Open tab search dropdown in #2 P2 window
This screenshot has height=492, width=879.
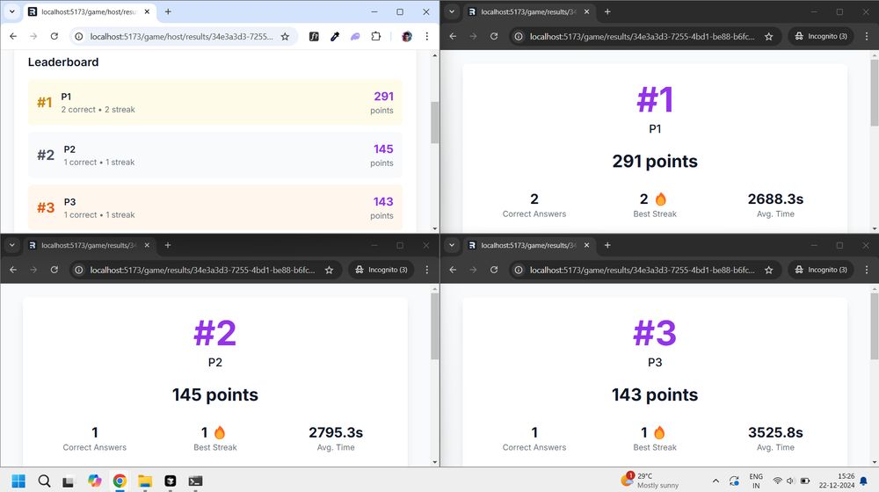pyautogui.click(x=11, y=245)
